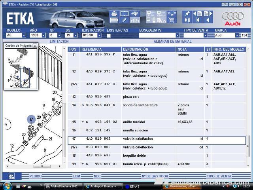253x190 pixels.
Task: Click the Referencia column header
Action: click(x=100, y=49)
